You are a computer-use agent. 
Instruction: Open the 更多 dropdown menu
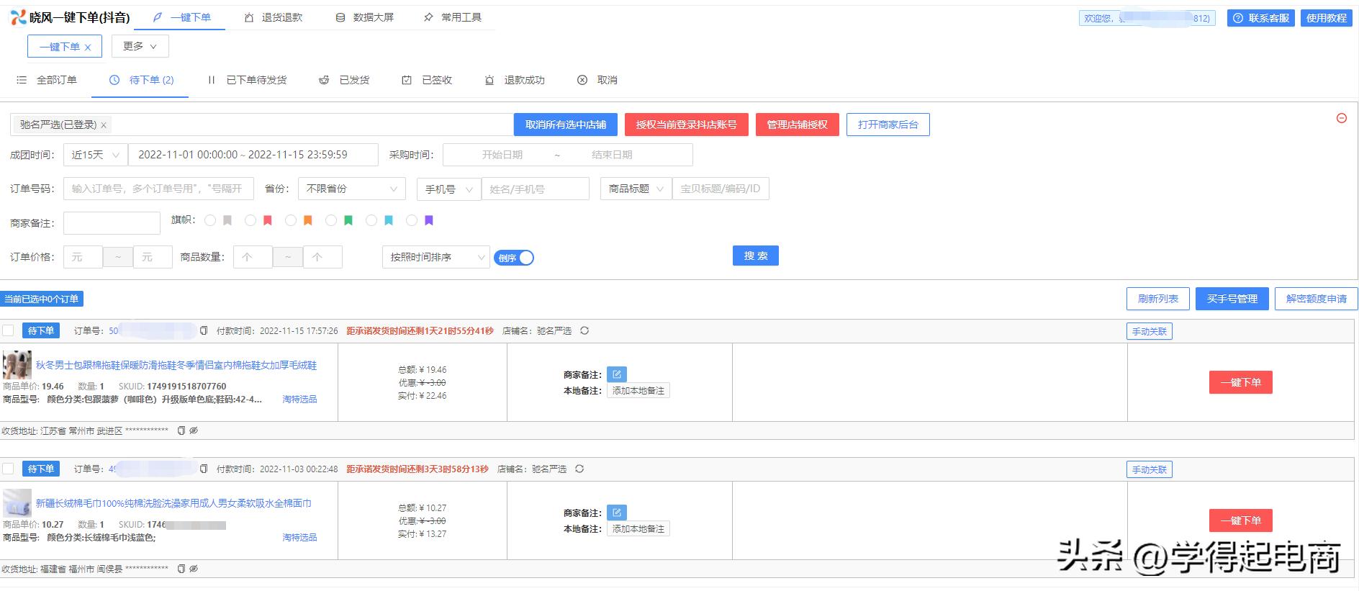click(x=140, y=47)
